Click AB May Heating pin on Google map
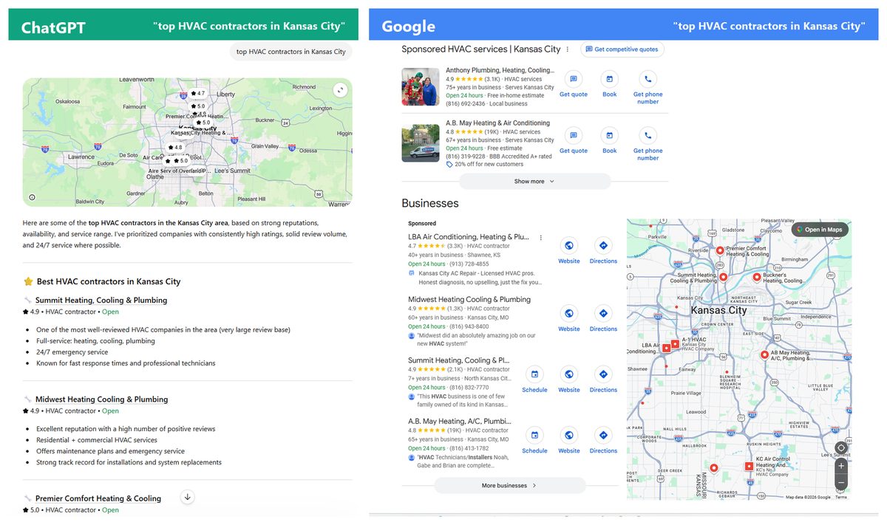 coord(764,354)
